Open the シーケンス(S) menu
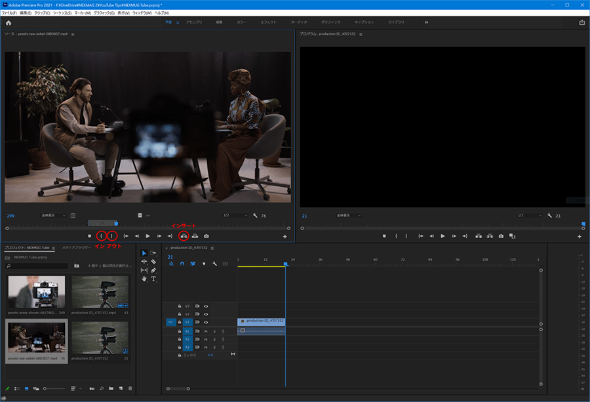Viewport: 590px width, 402px height. pos(62,13)
